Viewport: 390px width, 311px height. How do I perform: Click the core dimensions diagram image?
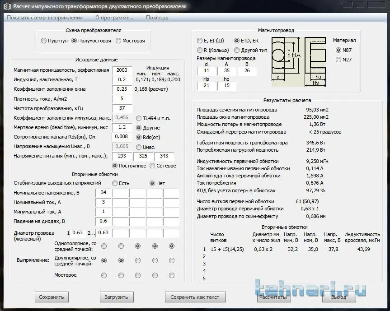pyautogui.click(x=299, y=62)
